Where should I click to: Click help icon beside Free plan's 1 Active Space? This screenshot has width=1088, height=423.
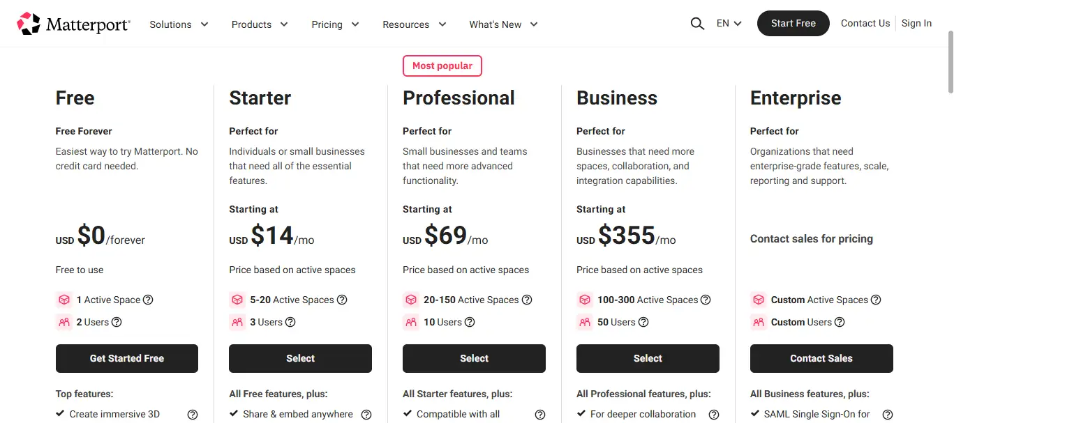pyautogui.click(x=148, y=300)
